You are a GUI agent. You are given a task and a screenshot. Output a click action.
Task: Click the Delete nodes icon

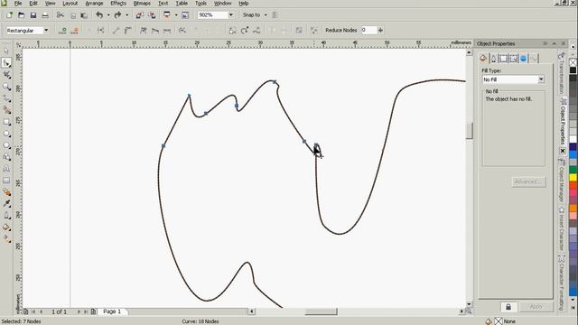coord(75,31)
